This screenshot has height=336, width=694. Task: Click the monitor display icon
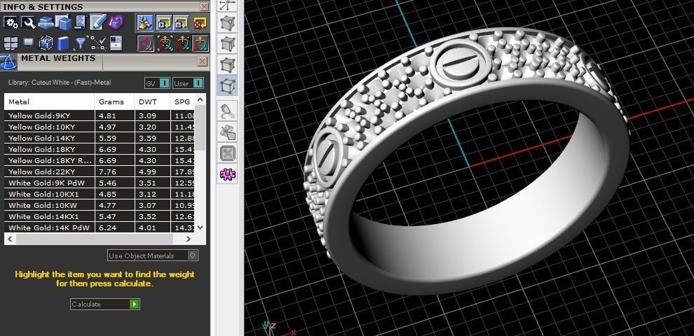28,43
